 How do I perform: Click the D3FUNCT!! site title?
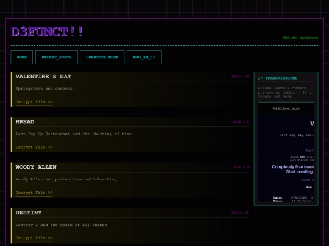46,32
